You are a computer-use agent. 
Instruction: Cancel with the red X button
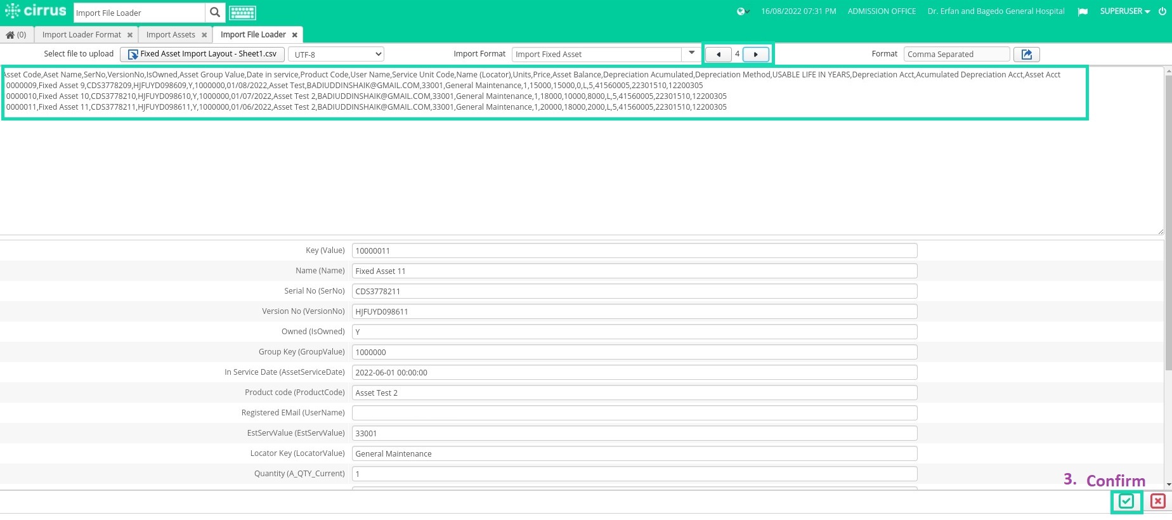coord(1158,502)
